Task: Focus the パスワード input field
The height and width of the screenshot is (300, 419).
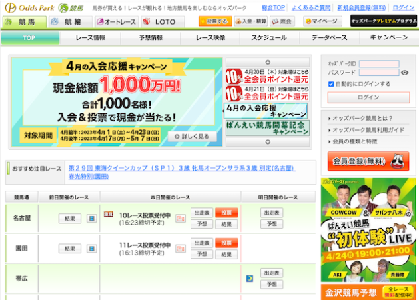Action: (x=379, y=72)
